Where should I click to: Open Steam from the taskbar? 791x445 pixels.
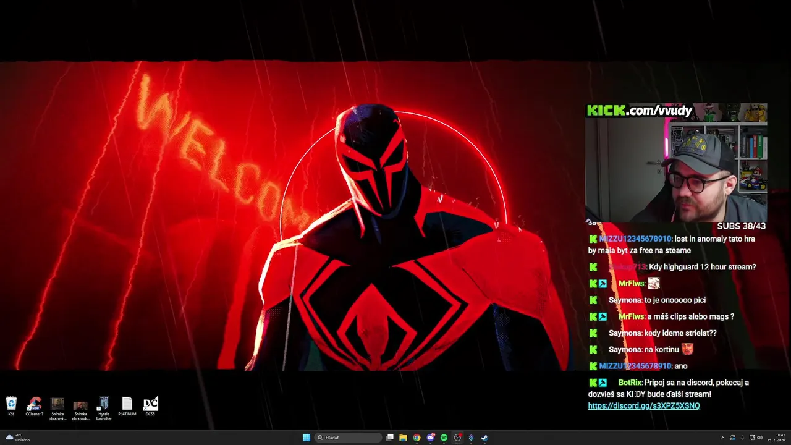point(484,438)
